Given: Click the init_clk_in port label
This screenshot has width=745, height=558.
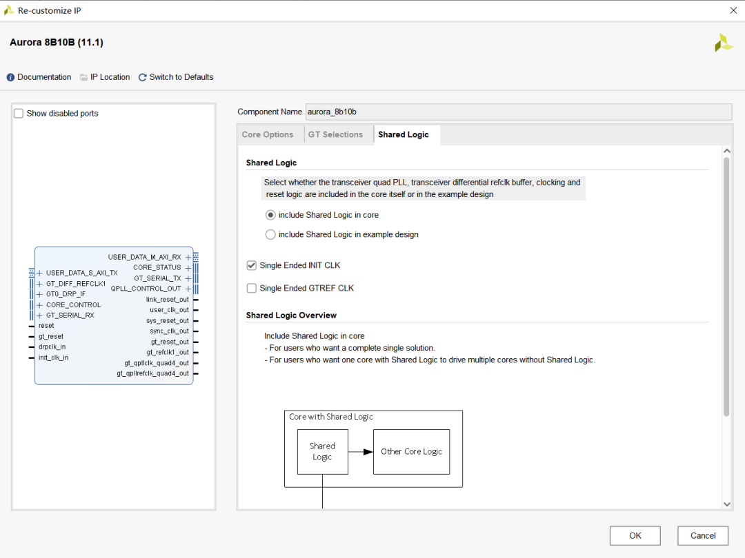Looking at the screenshot, I should tap(53, 358).
